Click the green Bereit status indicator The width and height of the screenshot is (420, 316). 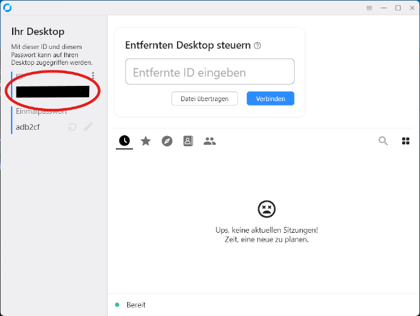(x=117, y=305)
